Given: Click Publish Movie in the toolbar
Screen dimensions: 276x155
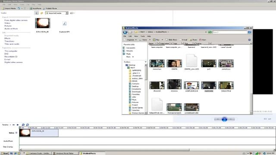Looking at the screenshot, I should coord(50,9).
